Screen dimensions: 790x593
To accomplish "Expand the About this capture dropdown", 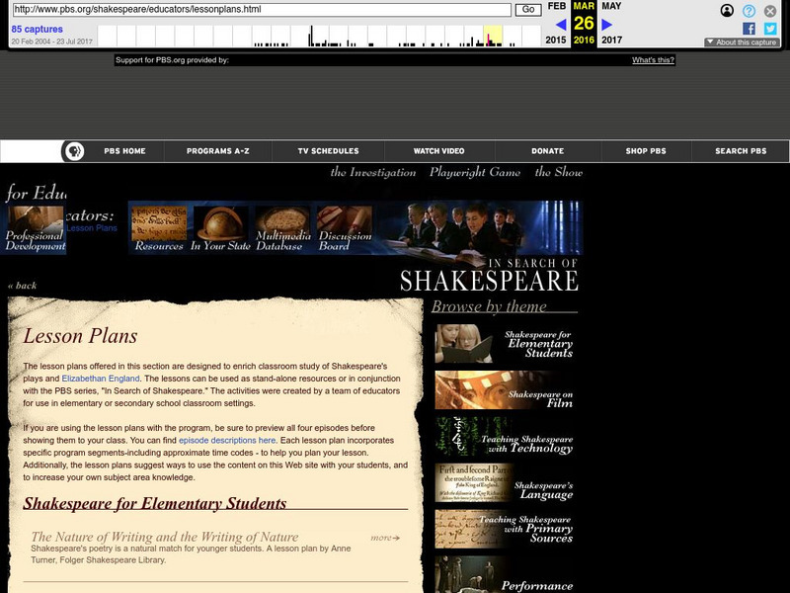I will click(x=742, y=42).
